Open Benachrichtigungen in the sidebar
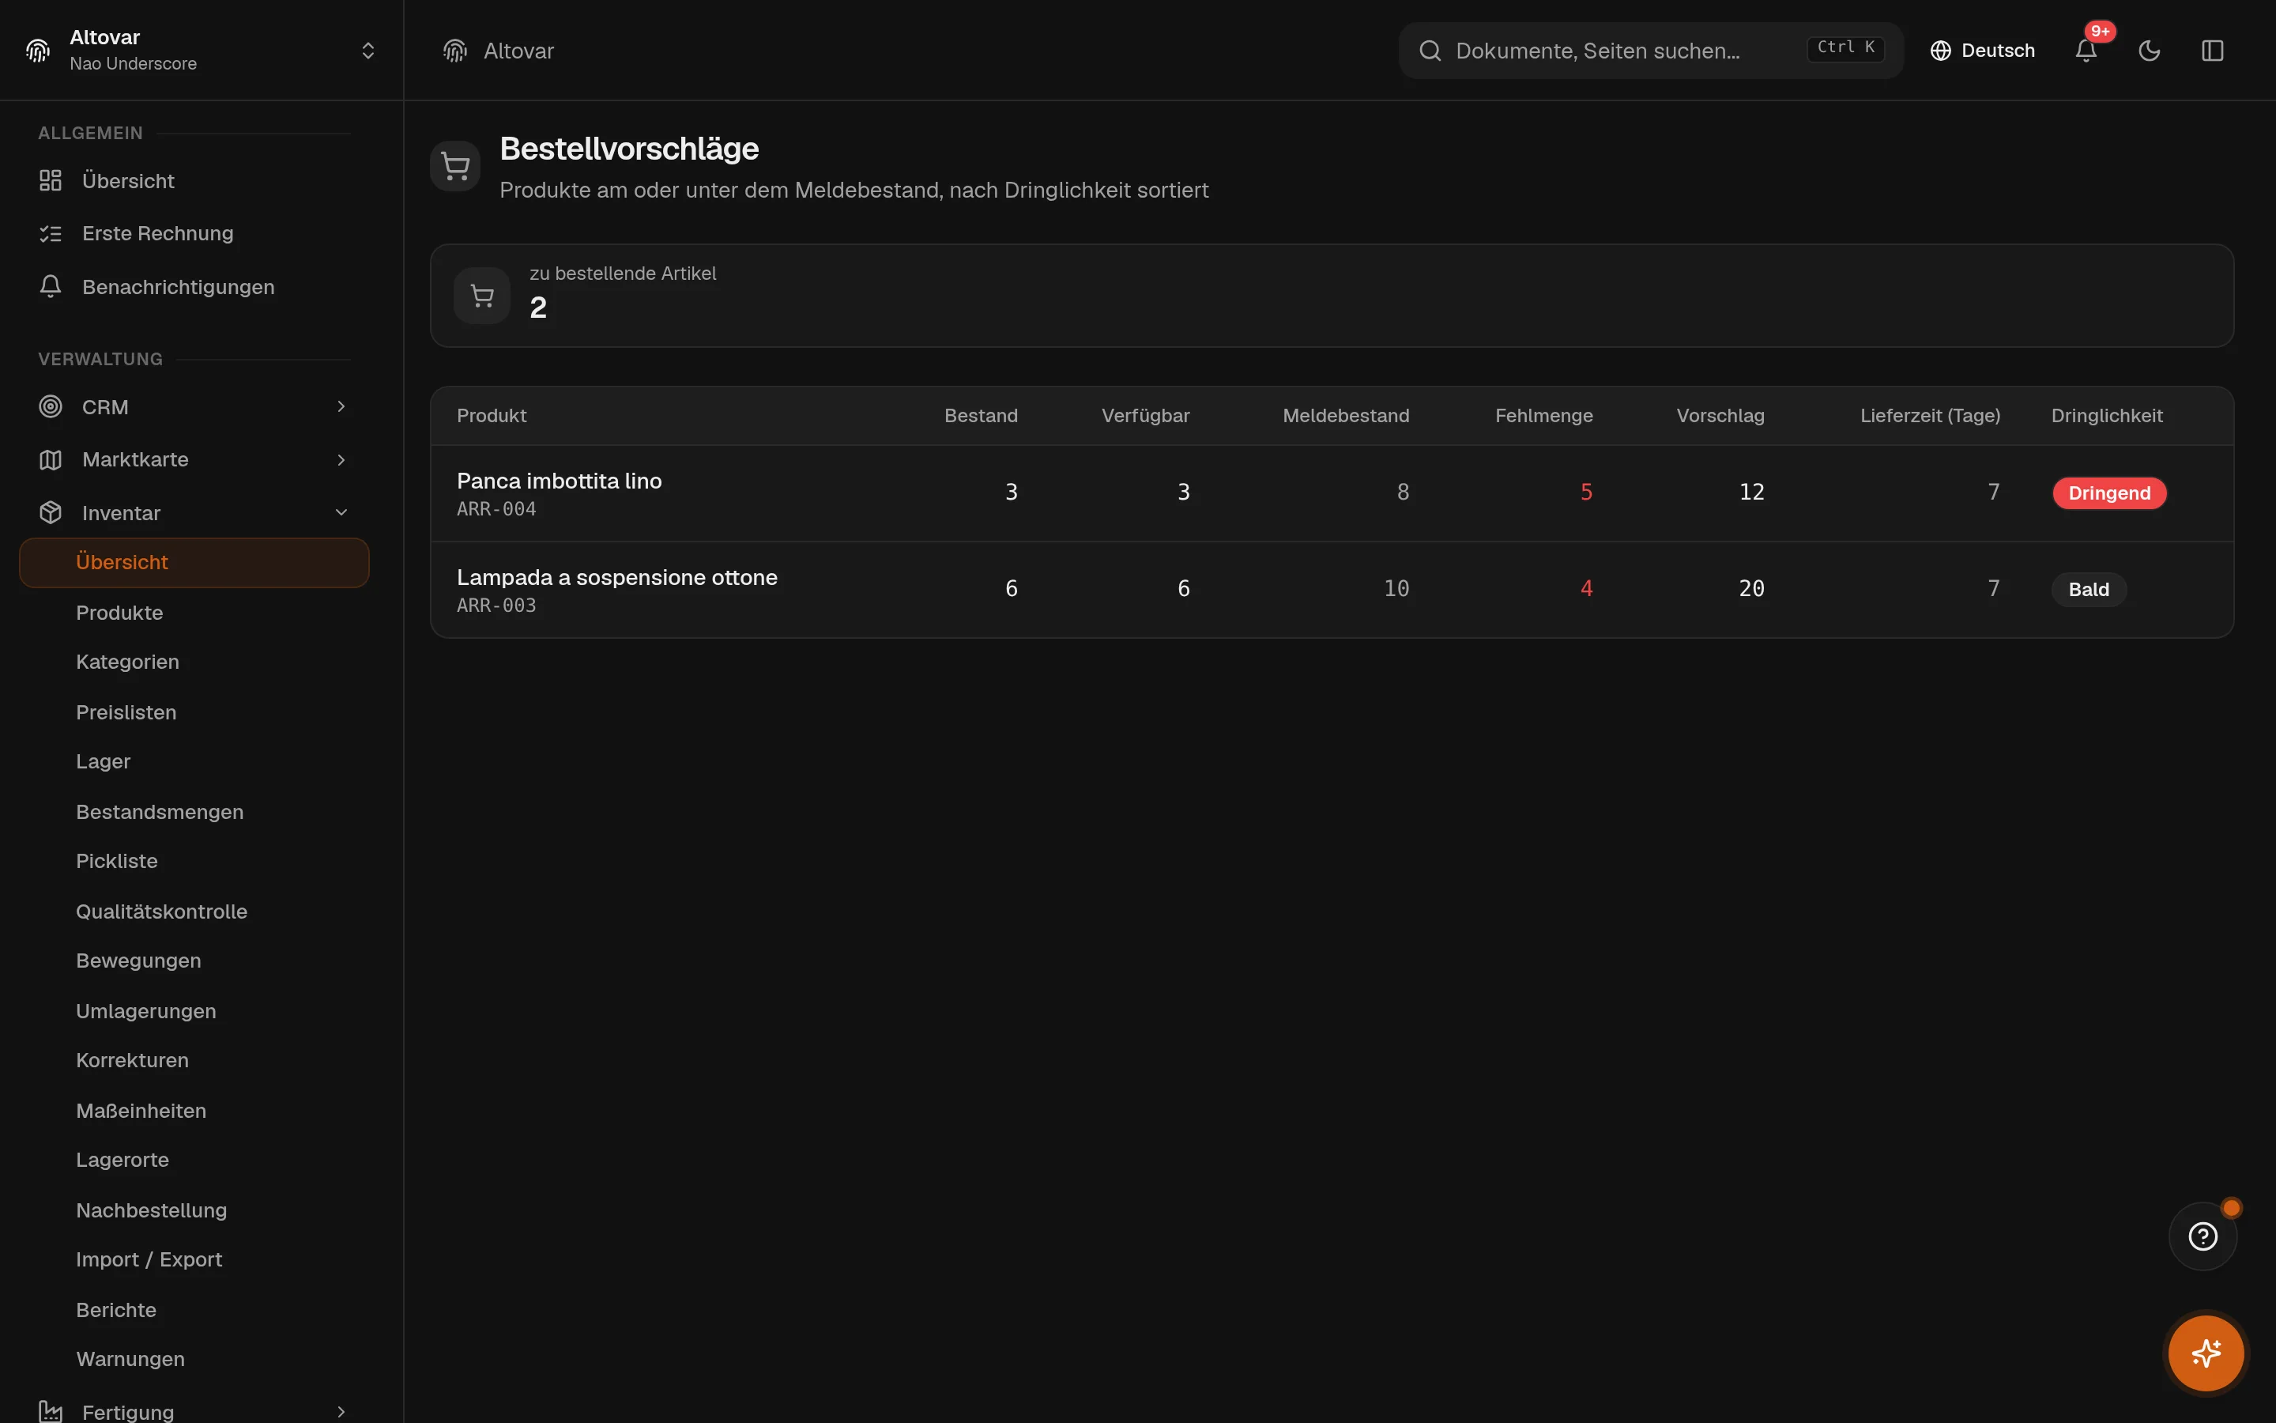Image resolution: width=2276 pixels, height=1423 pixels. pyautogui.click(x=194, y=287)
